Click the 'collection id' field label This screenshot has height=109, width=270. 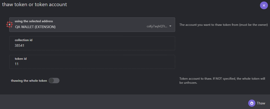pos(24,40)
